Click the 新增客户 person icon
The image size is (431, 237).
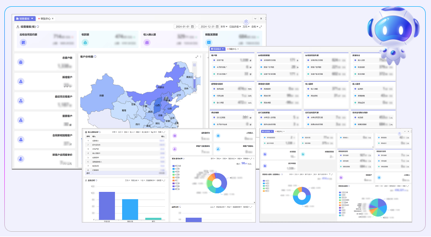[21, 82]
